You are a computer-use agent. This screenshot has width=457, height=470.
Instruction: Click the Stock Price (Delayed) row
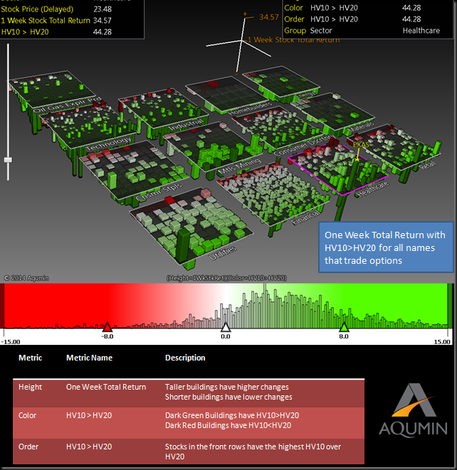pos(56,9)
